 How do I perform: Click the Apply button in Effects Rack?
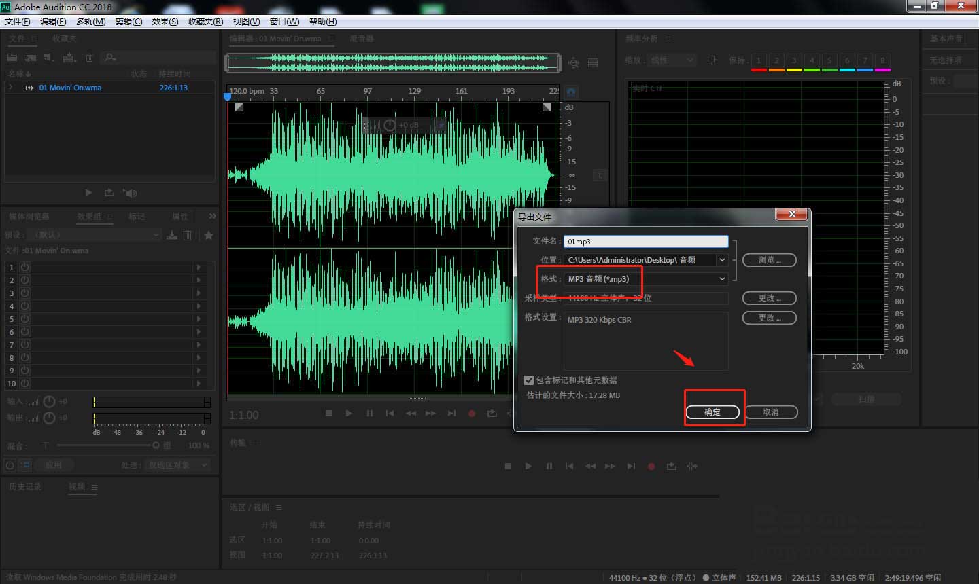click(54, 465)
